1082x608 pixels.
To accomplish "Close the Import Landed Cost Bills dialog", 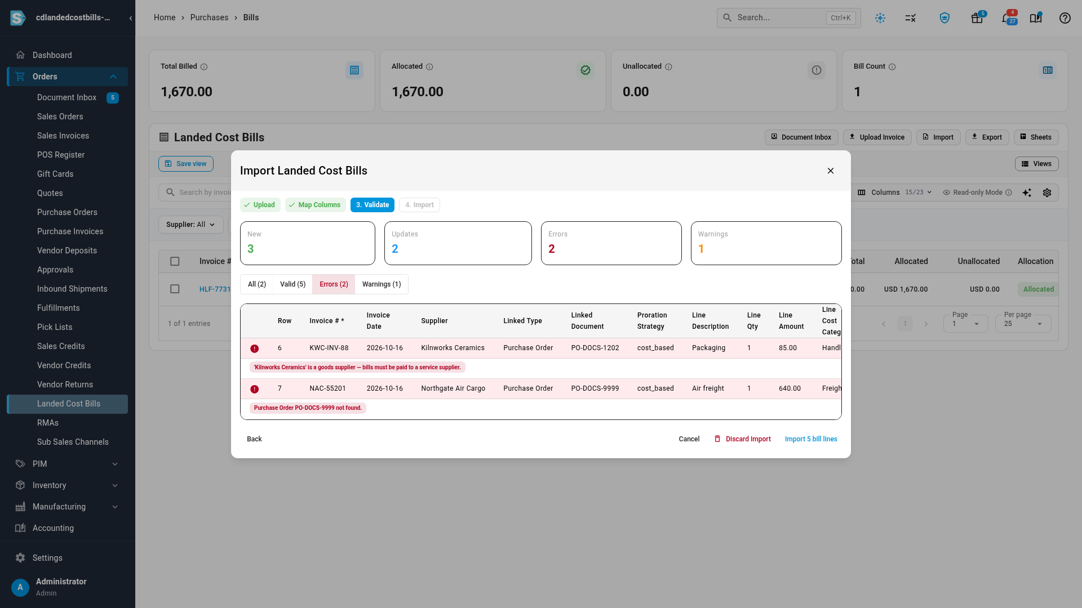I will click(x=830, y=171).
